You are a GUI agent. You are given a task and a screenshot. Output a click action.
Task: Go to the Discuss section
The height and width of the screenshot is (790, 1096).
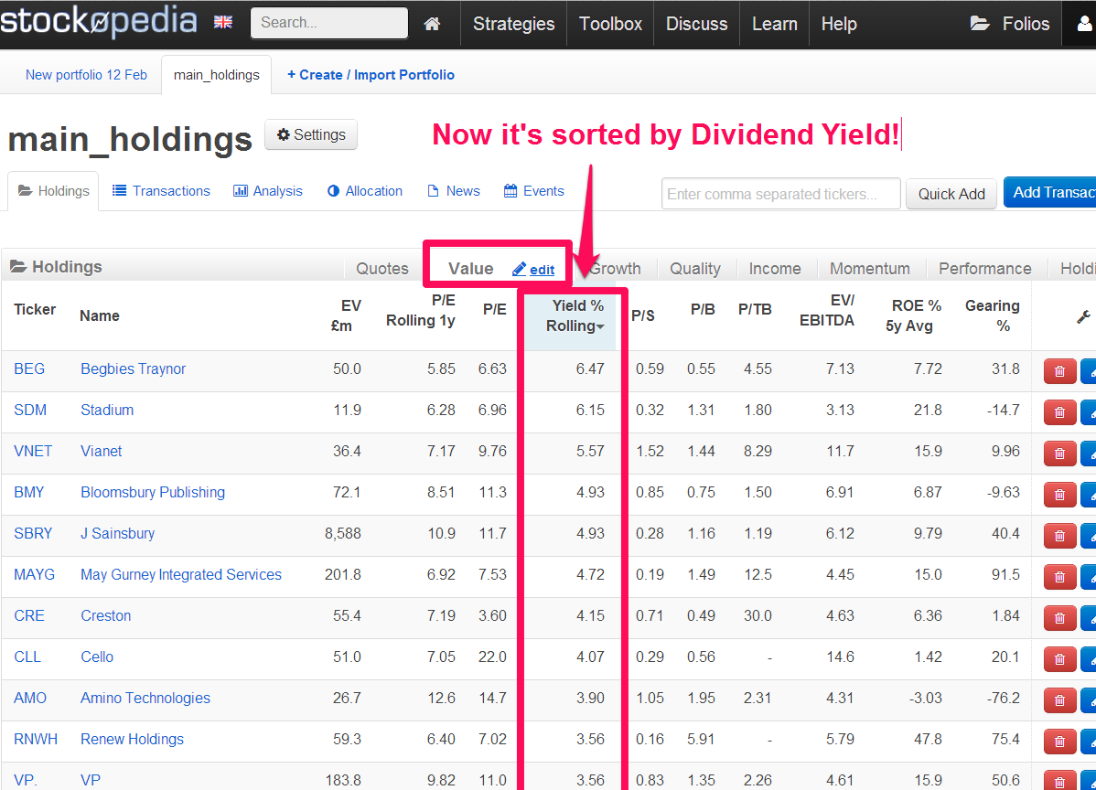696,24
